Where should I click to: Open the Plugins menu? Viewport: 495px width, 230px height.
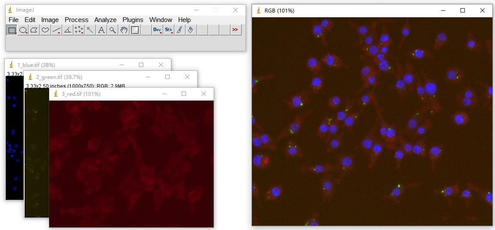(x=133, y=20)
